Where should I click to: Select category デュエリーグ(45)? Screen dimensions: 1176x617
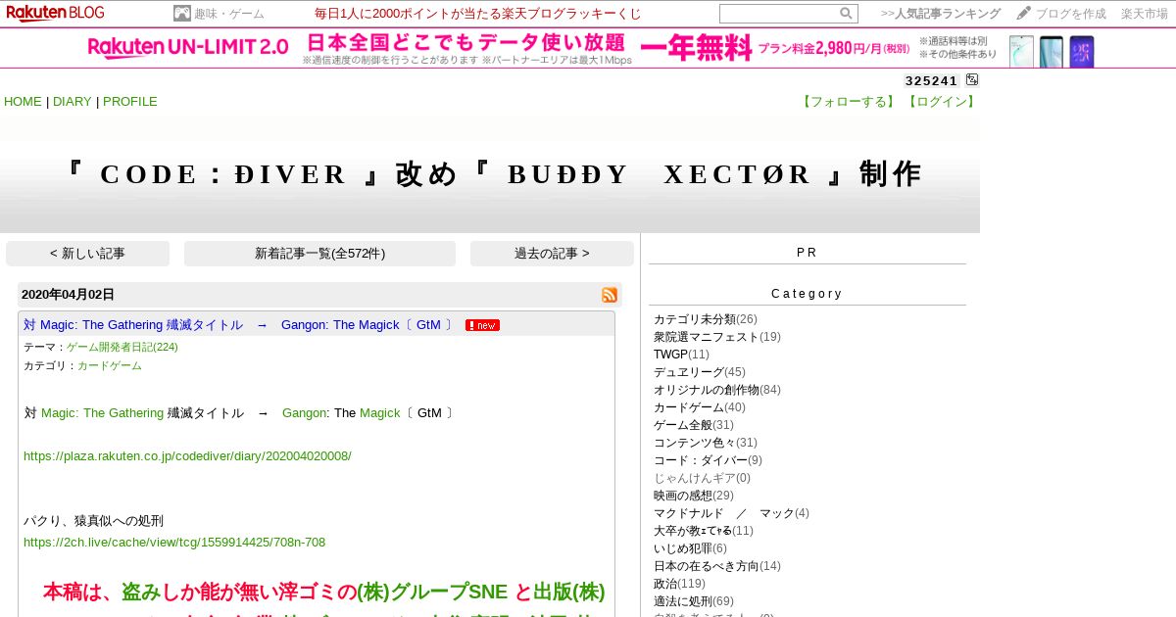click(700, 372)
